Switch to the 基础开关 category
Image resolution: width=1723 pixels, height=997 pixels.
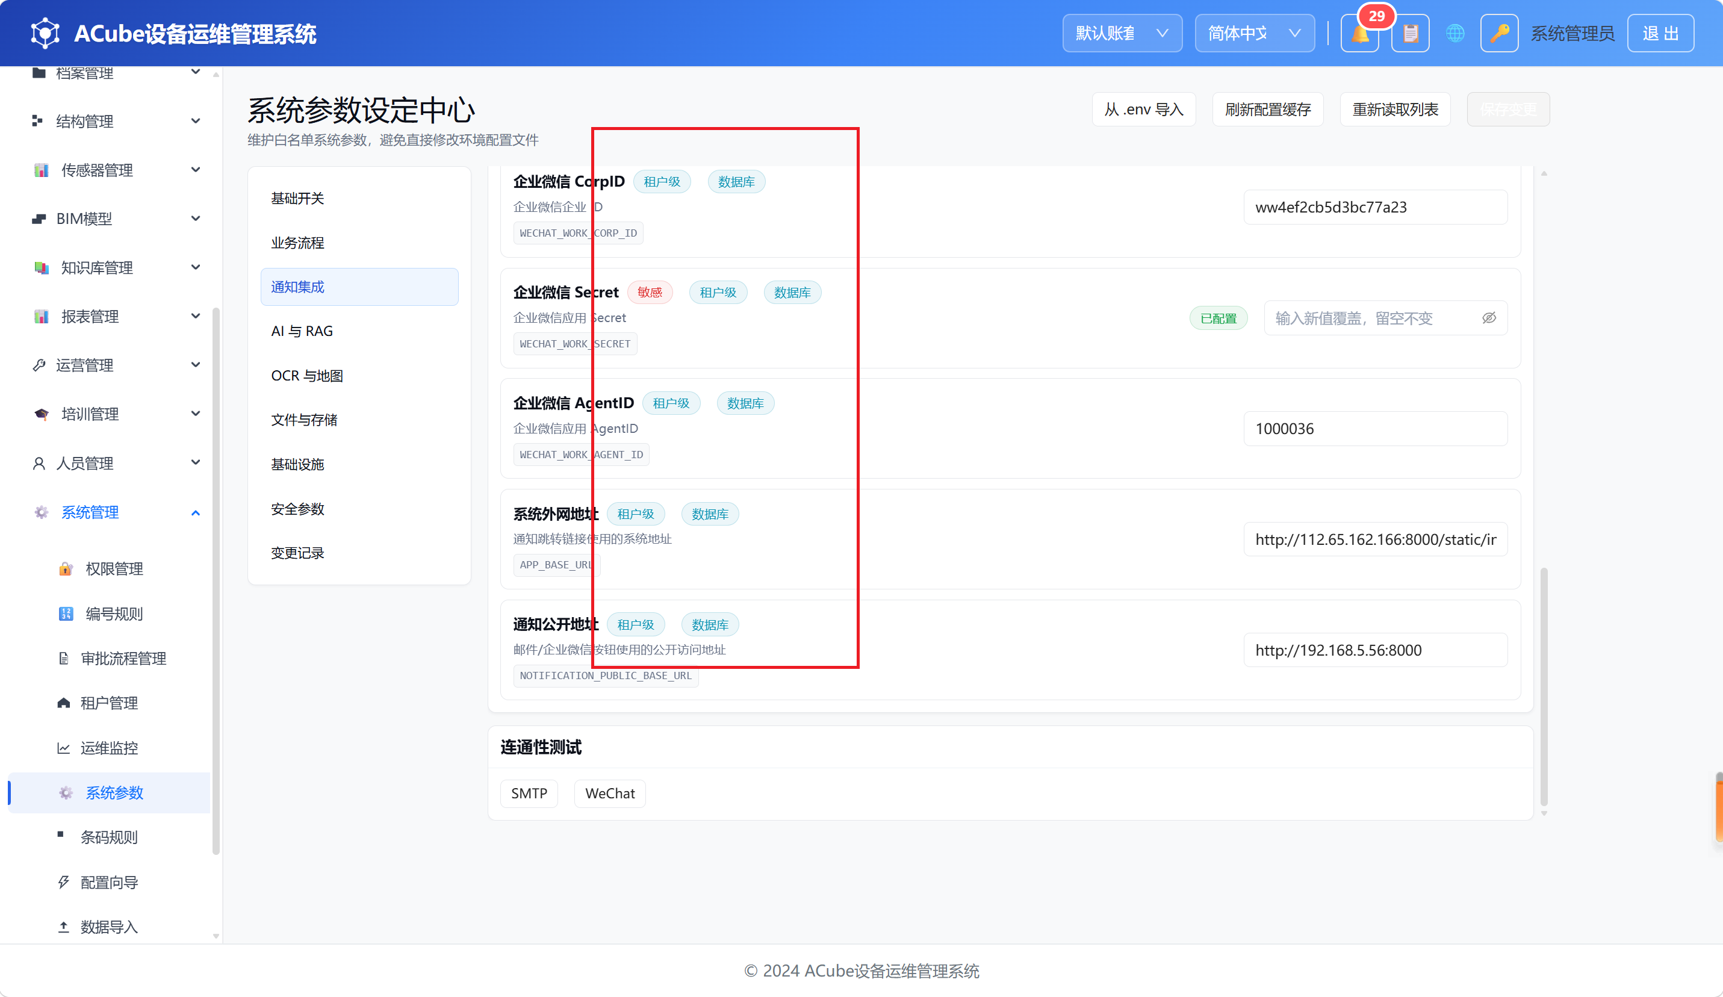coord(359,198)
